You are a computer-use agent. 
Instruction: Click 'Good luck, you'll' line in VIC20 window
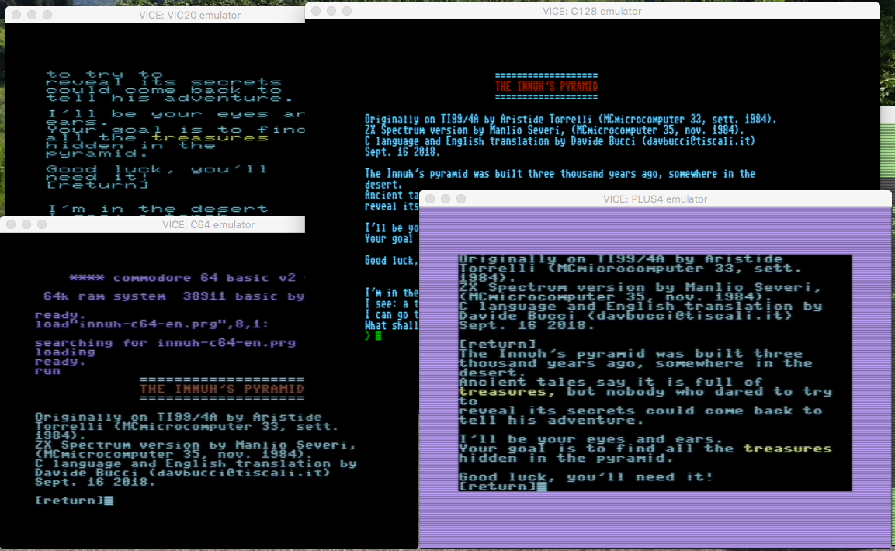[156, 169]
